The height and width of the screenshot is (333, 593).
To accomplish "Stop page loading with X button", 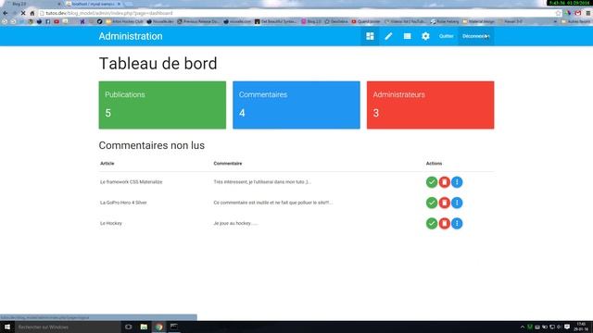I will (x=23, y=13).
